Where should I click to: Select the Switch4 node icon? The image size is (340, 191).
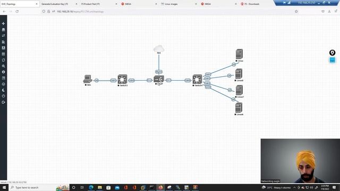197,79
